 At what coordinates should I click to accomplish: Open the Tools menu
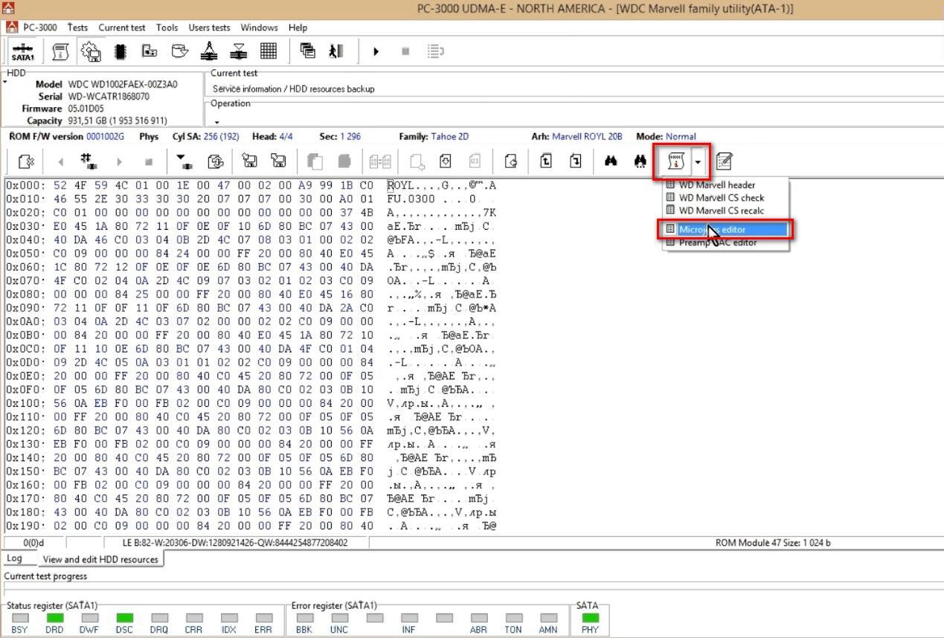[x=167, y=28]
